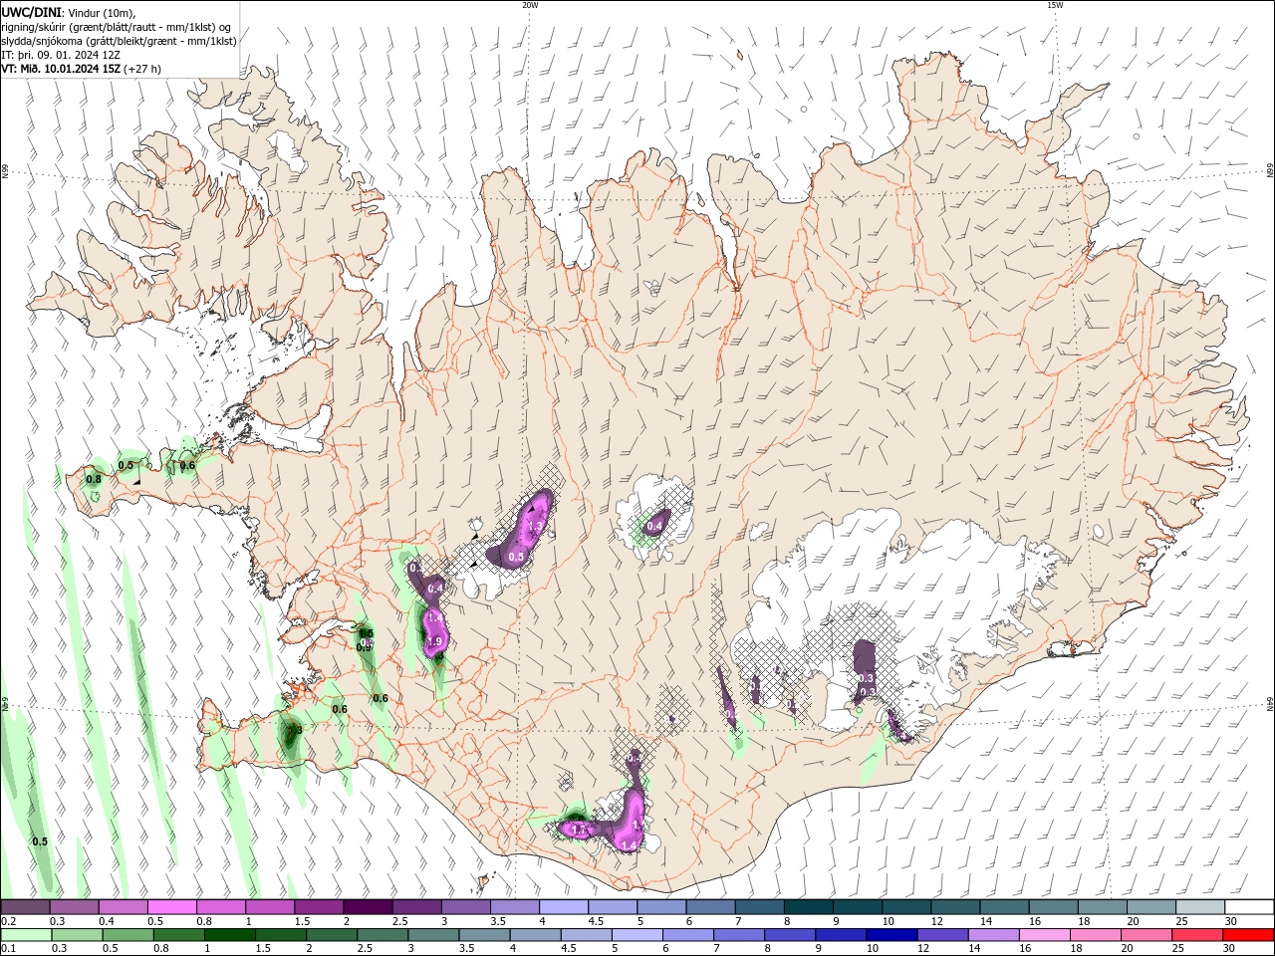Click the dark teal 8 swatch in upper legend row
Screen dimensions: 1275x956
click(808, 907)
